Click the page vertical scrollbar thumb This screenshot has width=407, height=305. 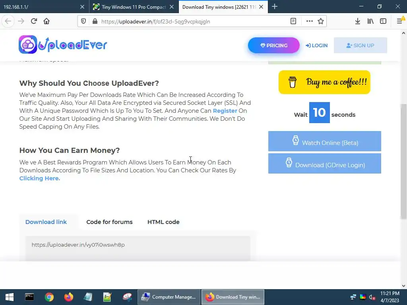[x=403, y=161]
